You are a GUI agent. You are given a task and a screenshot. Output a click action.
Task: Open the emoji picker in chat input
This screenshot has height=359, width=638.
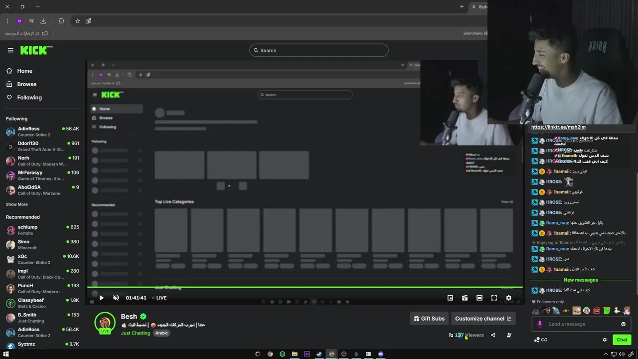point(623,324)
